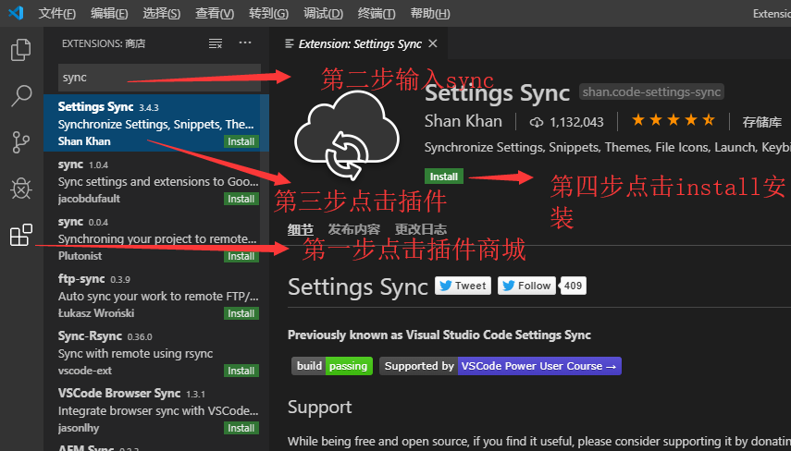791x451 pixels.
Task: Click the shan.code-settings-sync identifier
Action: [x=651, y=91]
